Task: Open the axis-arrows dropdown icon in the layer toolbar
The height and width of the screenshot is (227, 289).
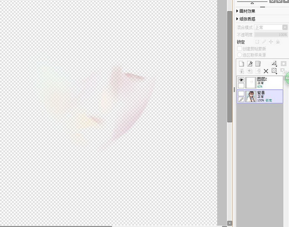Action: pos(274,64)
